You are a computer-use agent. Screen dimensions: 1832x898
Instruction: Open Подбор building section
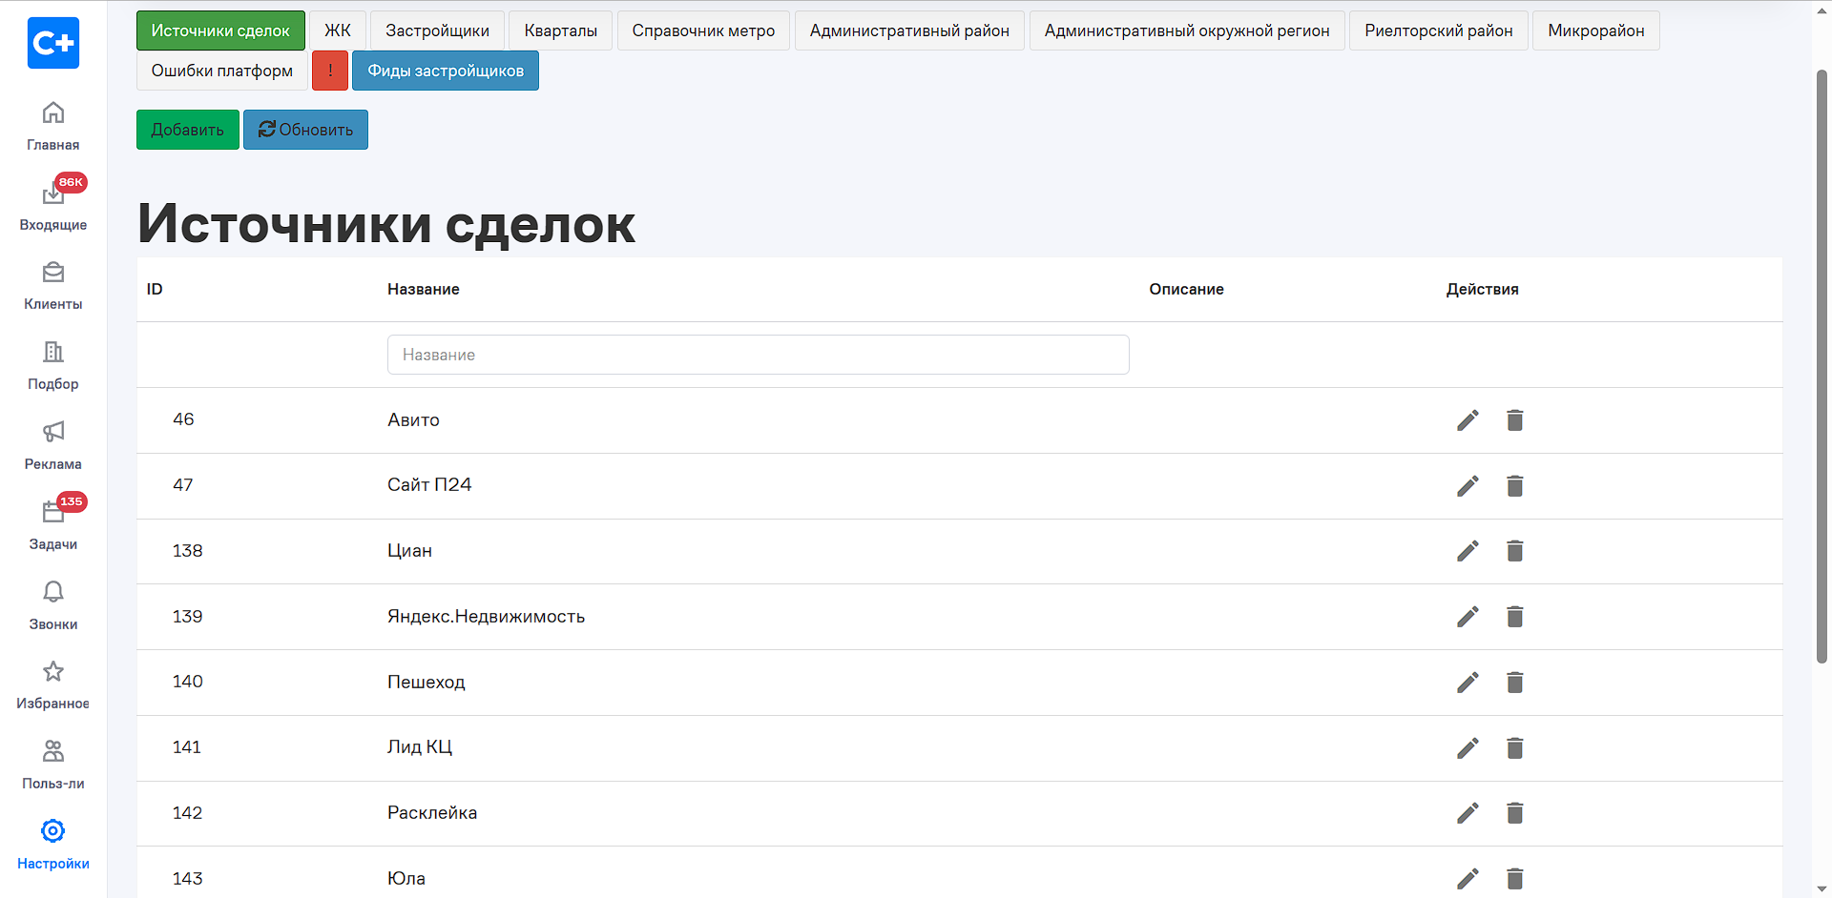click(53, 366)
